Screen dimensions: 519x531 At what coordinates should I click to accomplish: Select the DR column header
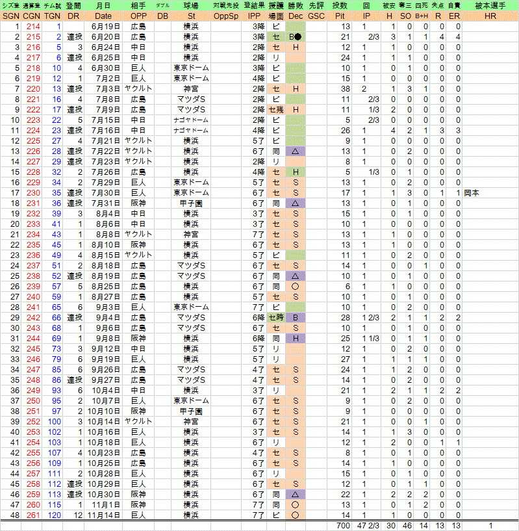point(73,16)
